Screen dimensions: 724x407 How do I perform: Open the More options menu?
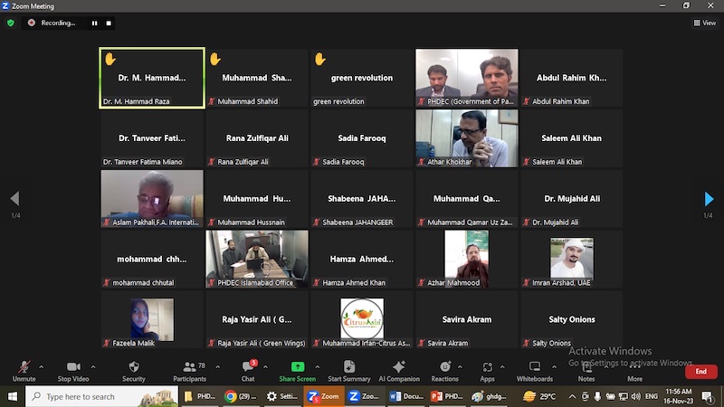[x=634, y=369]
